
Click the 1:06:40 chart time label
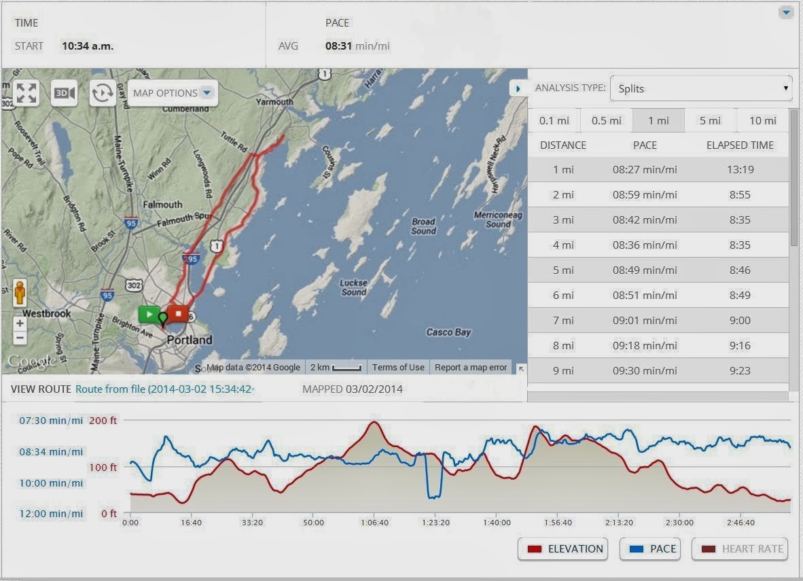(374, 523)
